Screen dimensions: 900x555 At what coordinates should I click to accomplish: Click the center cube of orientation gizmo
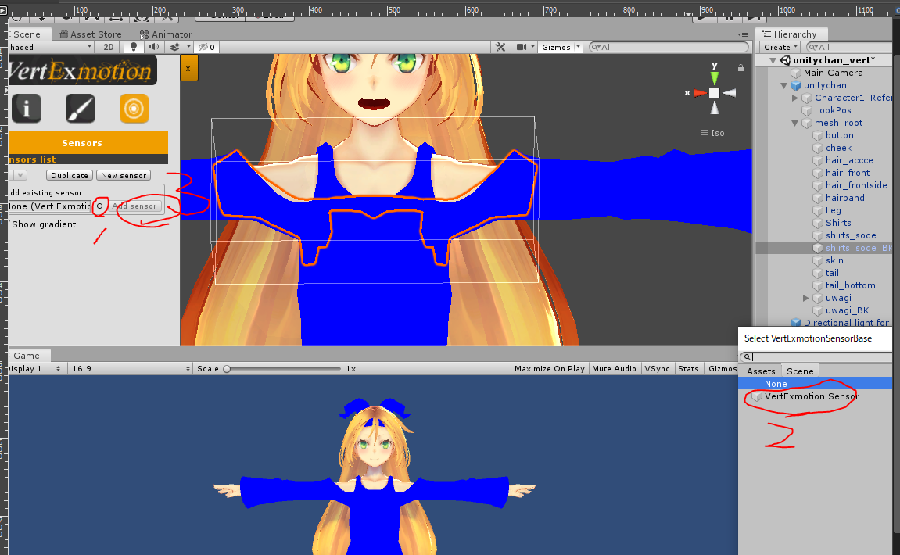coord(714,93)
